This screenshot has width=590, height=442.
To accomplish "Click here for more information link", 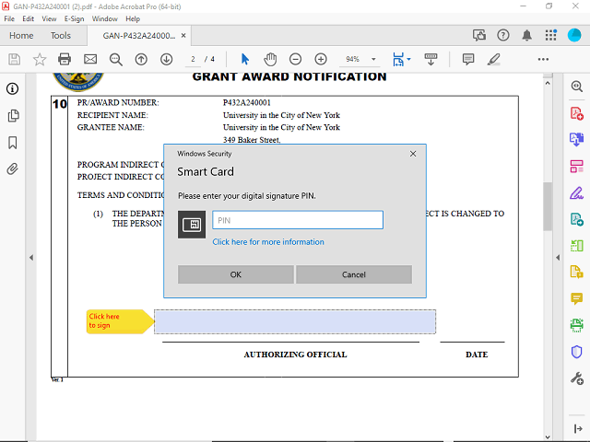I will click(268, 242).
